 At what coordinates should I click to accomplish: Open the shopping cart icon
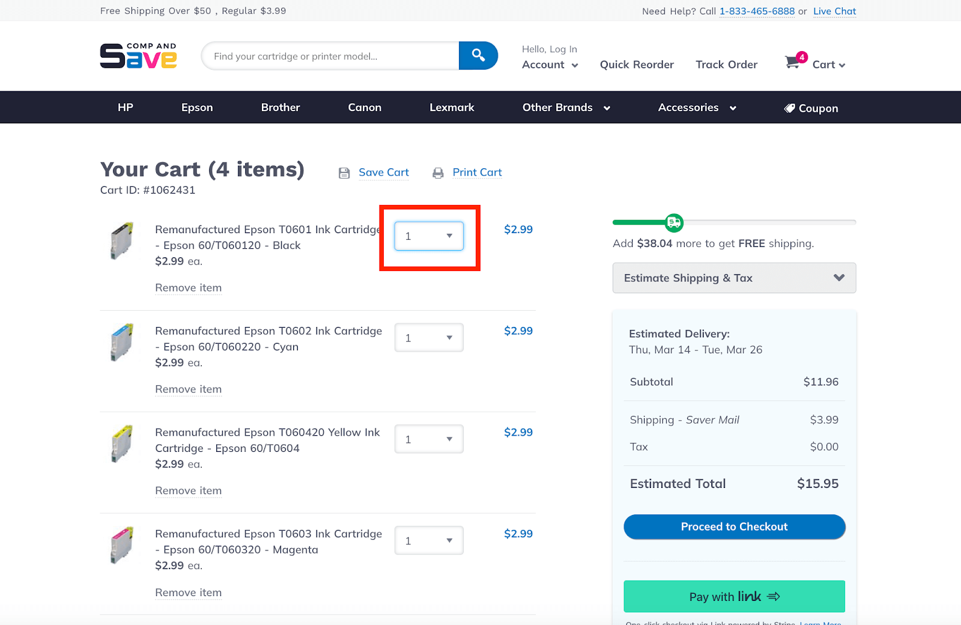pyautogui.click(x=793, y=62)
